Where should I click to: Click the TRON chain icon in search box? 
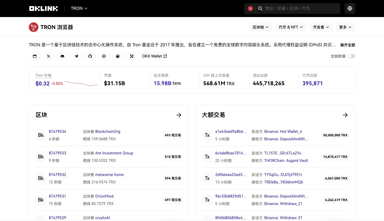click(x=250, y=9)
